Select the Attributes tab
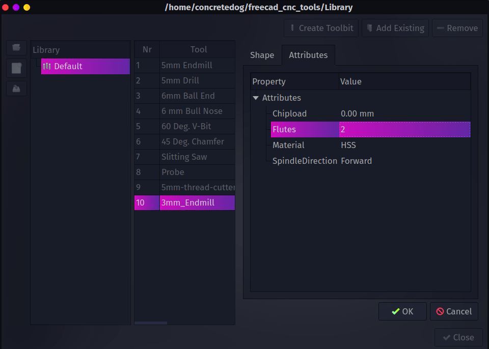 (x=308, y=55)
